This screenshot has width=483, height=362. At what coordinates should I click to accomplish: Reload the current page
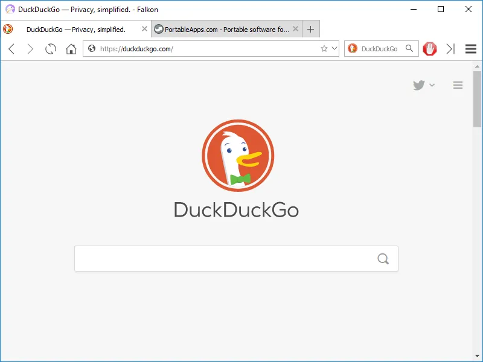(51, 49)
